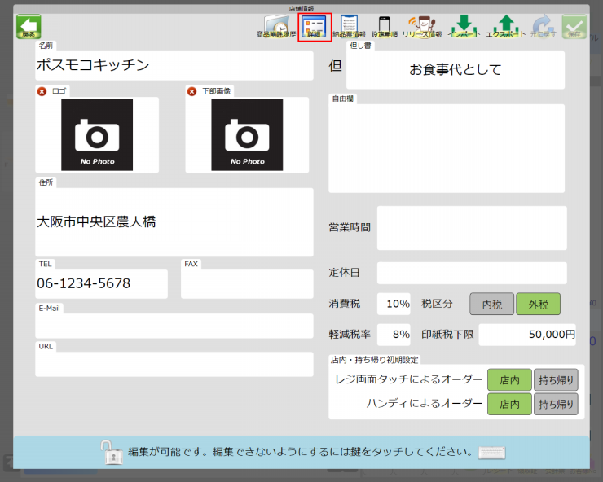
Task: Select 内税 tax classification
Action: [491, 304]
